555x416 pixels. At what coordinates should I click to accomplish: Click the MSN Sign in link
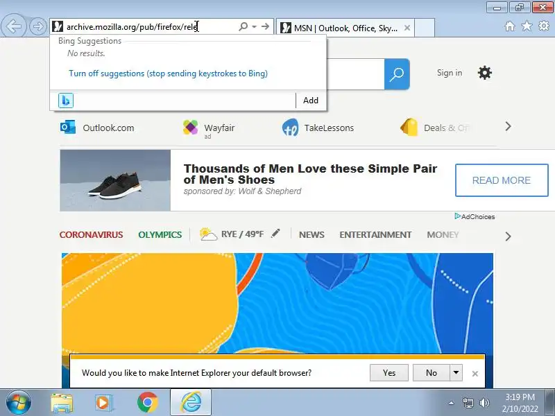[449, 73]
